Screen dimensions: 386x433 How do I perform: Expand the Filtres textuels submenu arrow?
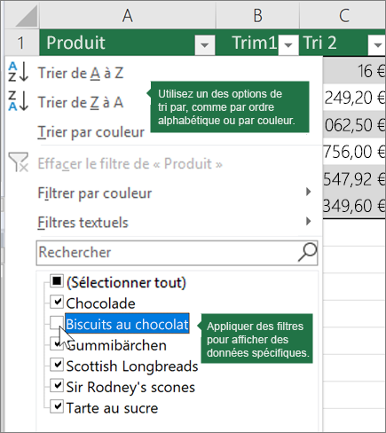(308, 221)
